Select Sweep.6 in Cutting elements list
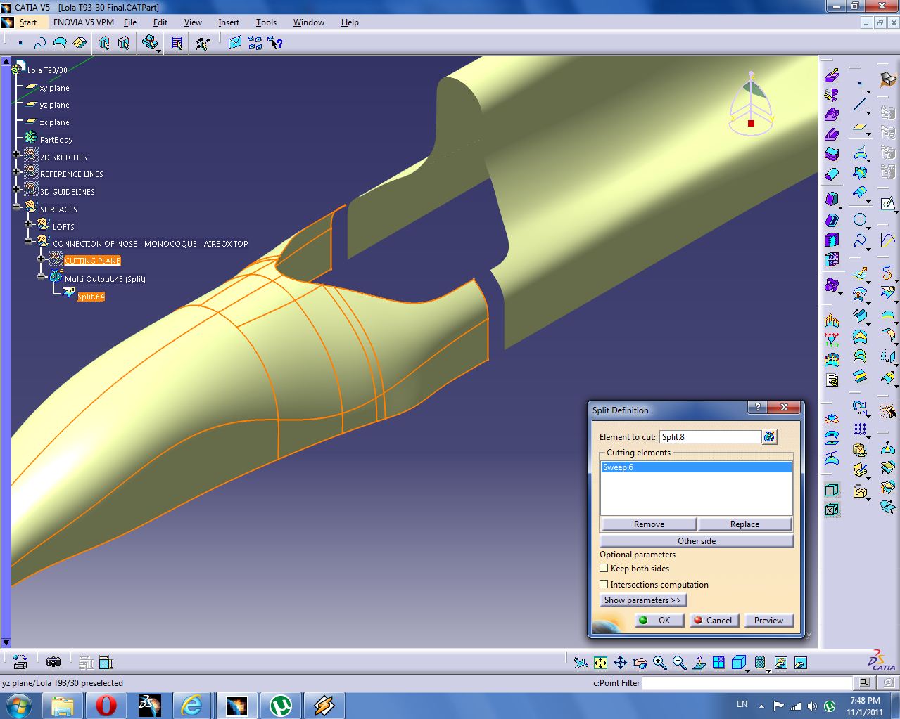The image size is (900, 719). (696, 467)
